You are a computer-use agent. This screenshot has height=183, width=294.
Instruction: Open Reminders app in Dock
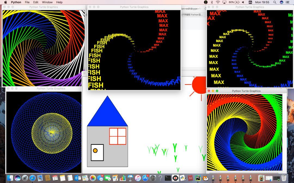click(70, 178)
